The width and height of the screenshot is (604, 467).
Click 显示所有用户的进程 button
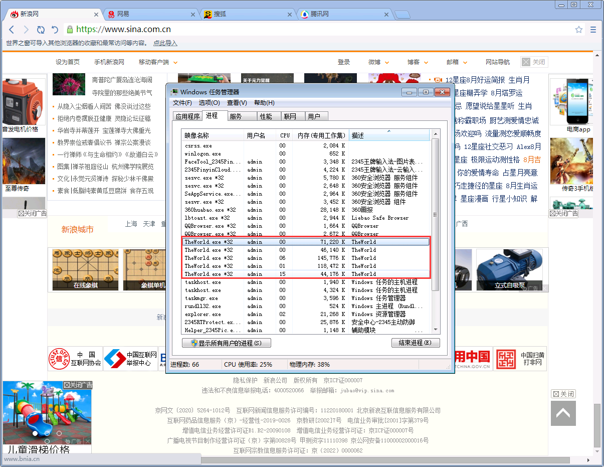tap(227, 343)
